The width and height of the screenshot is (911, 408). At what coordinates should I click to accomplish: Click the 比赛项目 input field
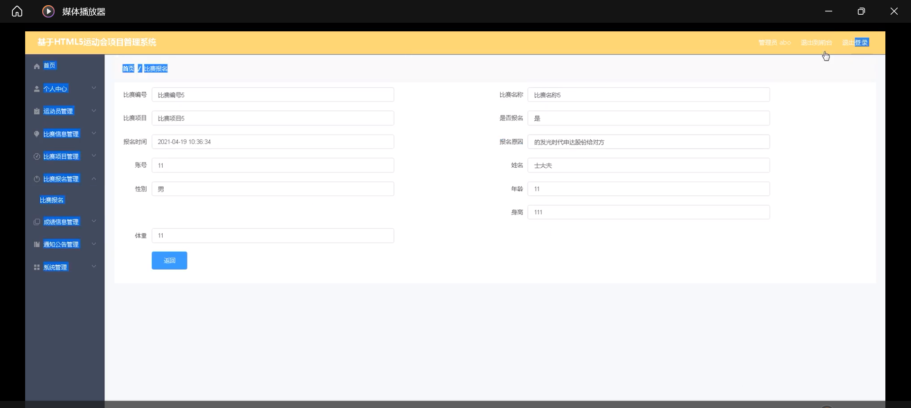coord(273,118)
